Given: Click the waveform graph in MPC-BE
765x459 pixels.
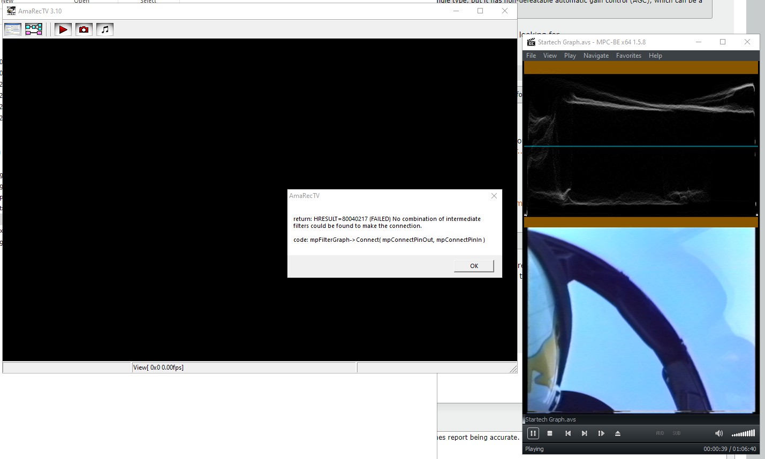Looking at the screenshot, I should [641, 146].
